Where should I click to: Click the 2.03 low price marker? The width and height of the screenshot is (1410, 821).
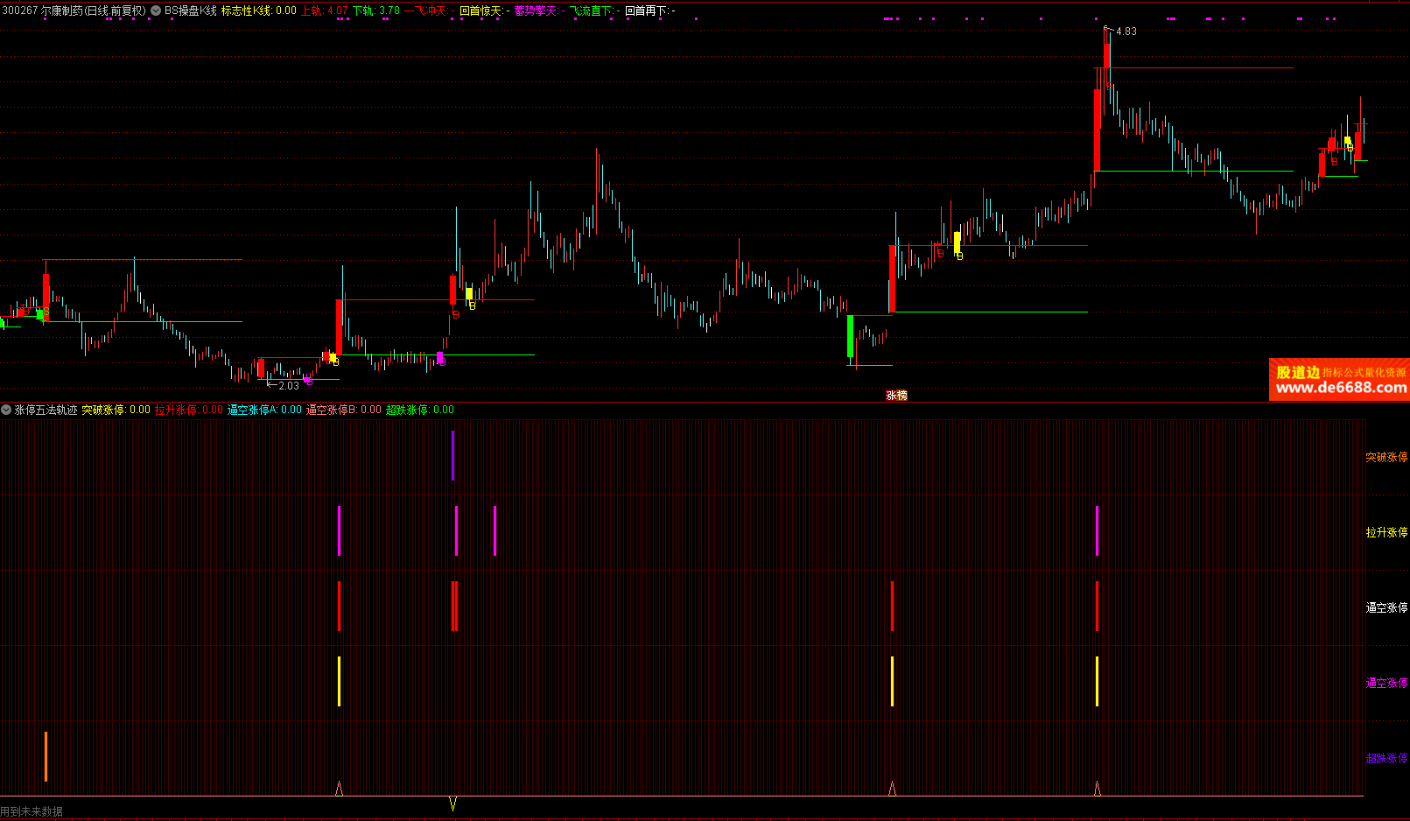tap(288, 385)
